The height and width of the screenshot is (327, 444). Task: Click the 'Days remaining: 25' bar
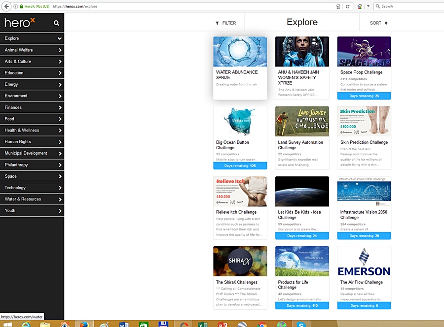364,96
